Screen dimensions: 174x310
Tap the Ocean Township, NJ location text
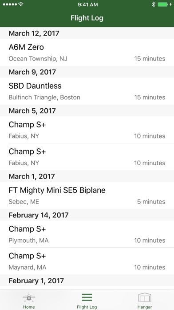[38, 59]
